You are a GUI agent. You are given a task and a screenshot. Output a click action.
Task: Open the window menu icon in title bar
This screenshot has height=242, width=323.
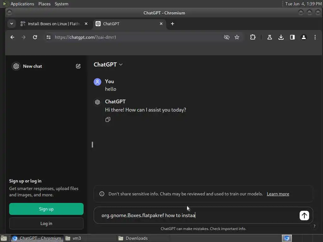tap(9, 13)
